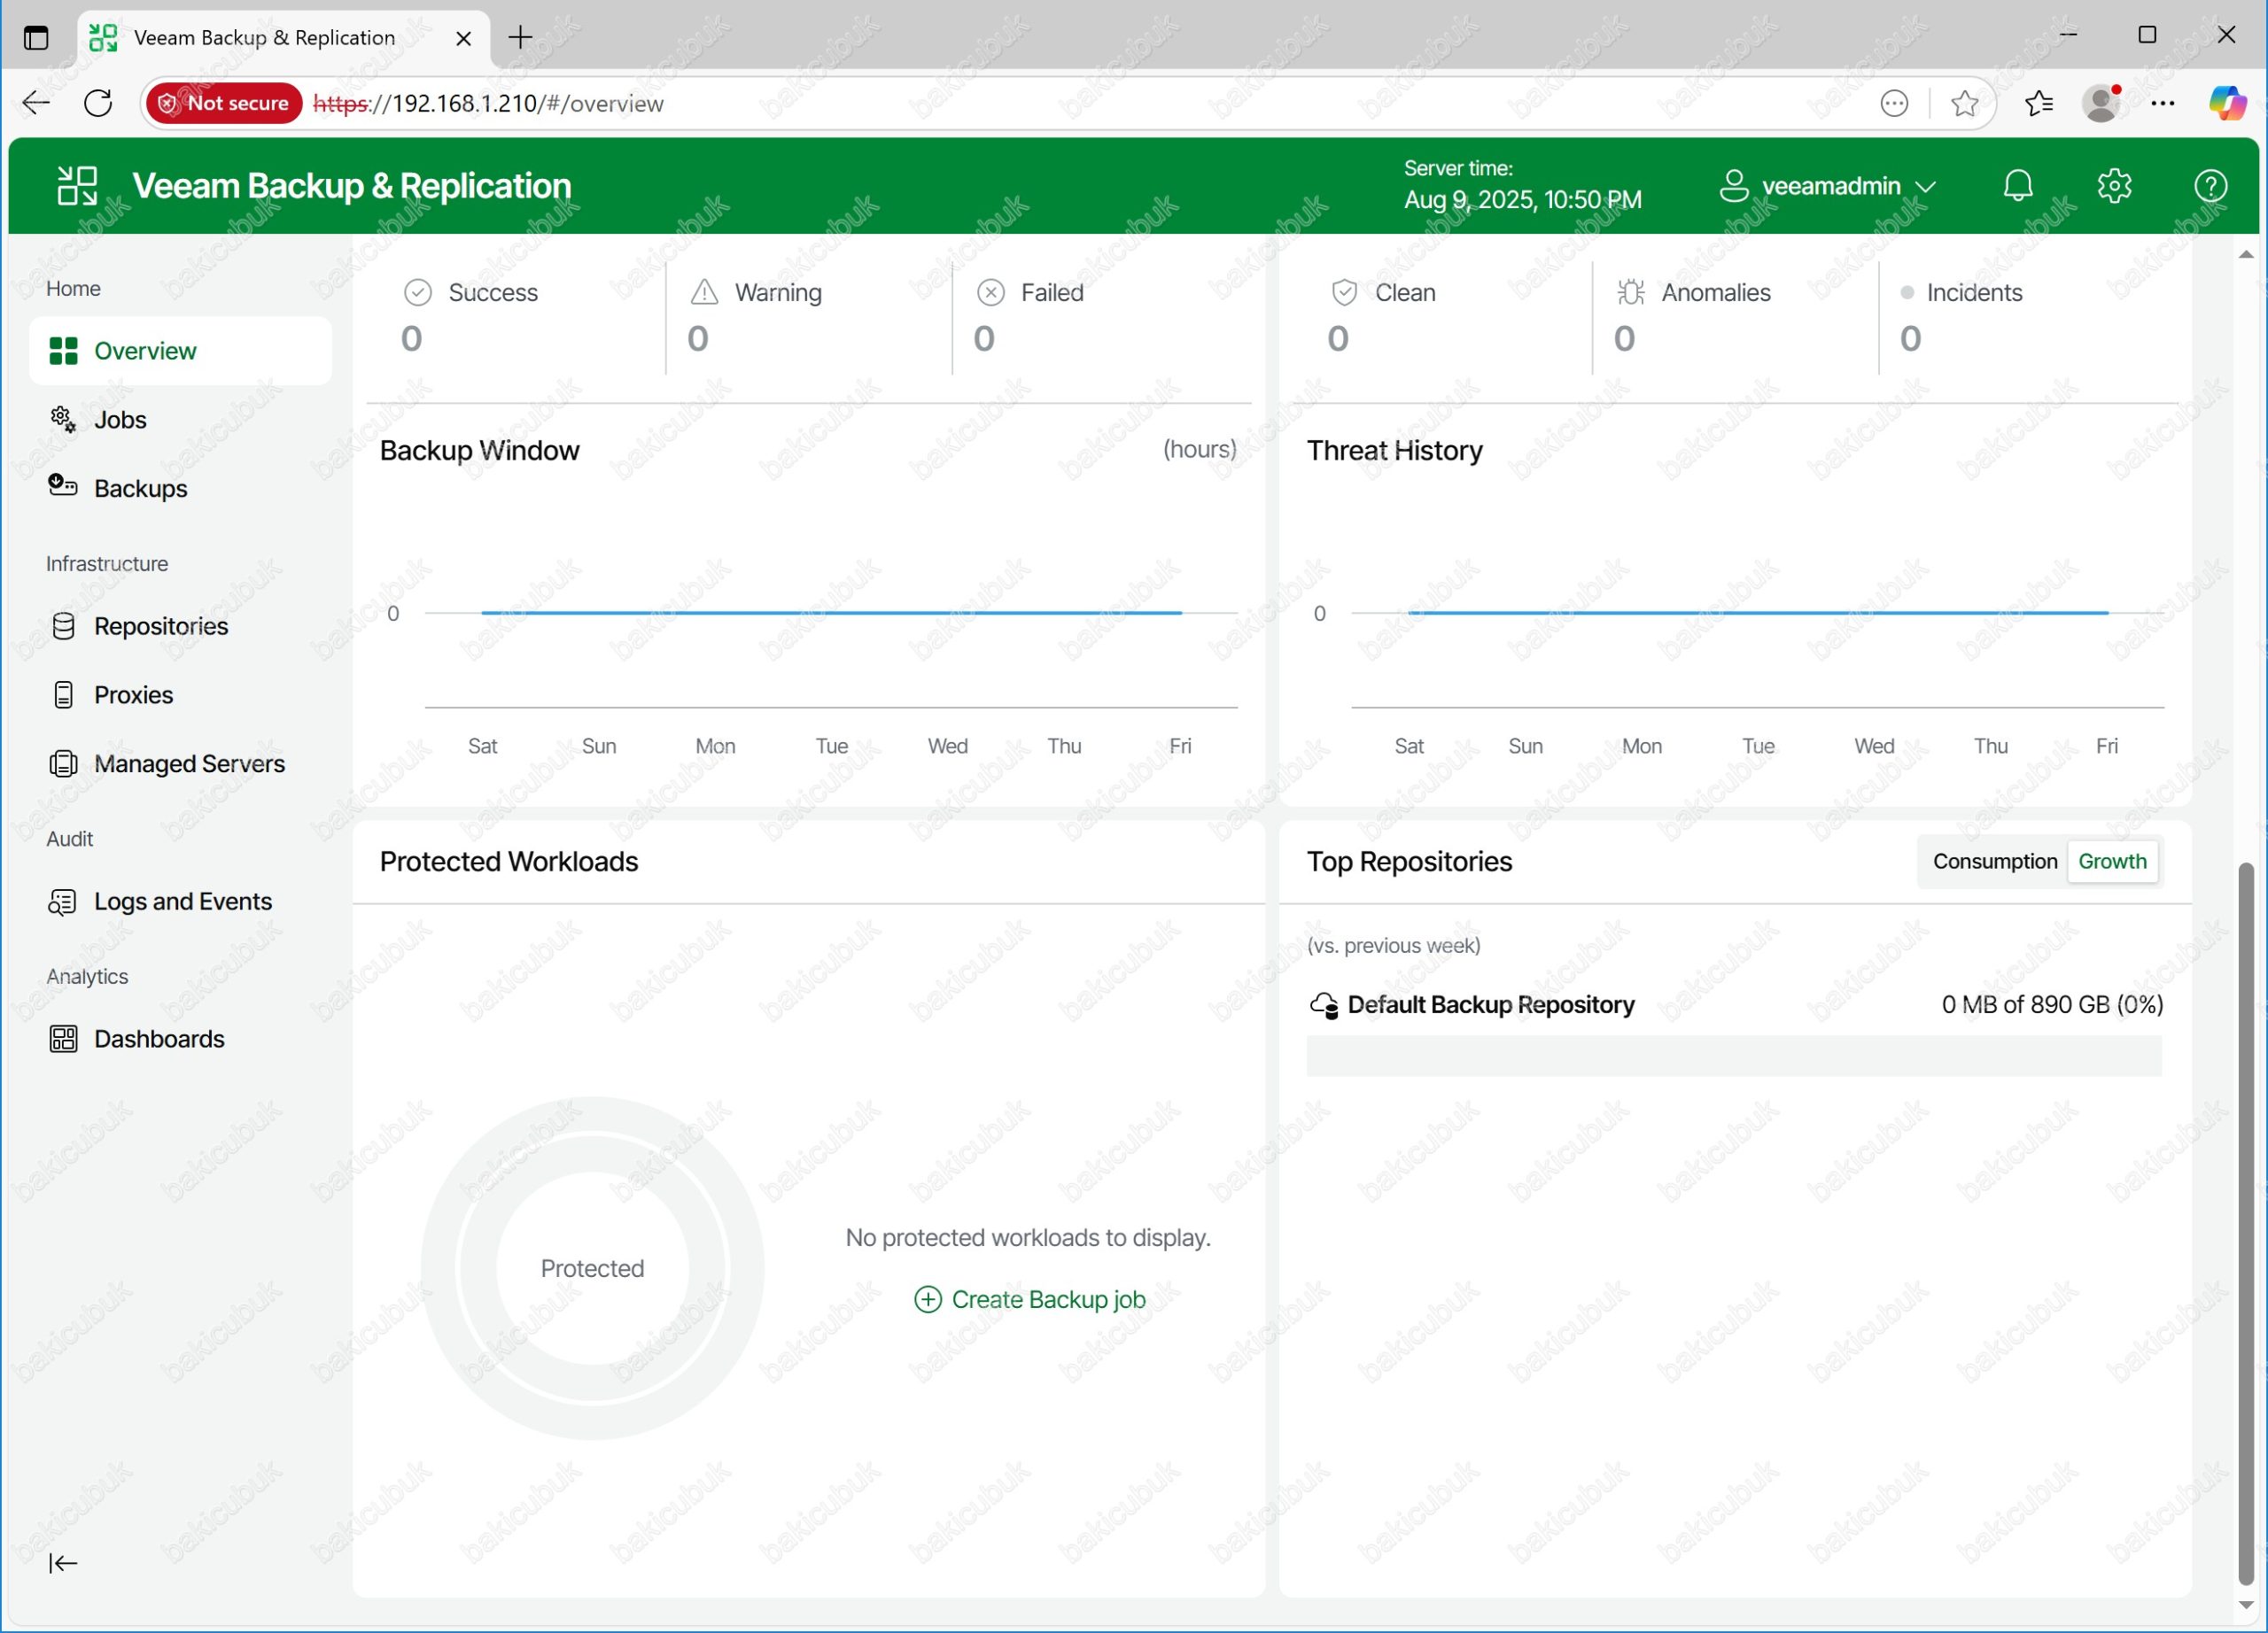Open the help question mark icon
The height and width of the screenshot is (1633, 2268).
coord(2210,186)
